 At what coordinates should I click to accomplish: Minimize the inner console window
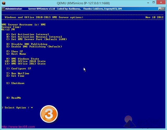(160, 9)
